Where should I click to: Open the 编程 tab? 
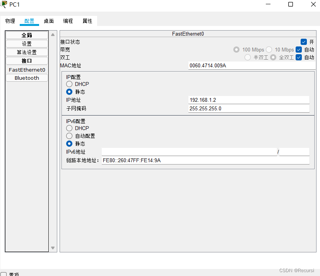[68, 21]
